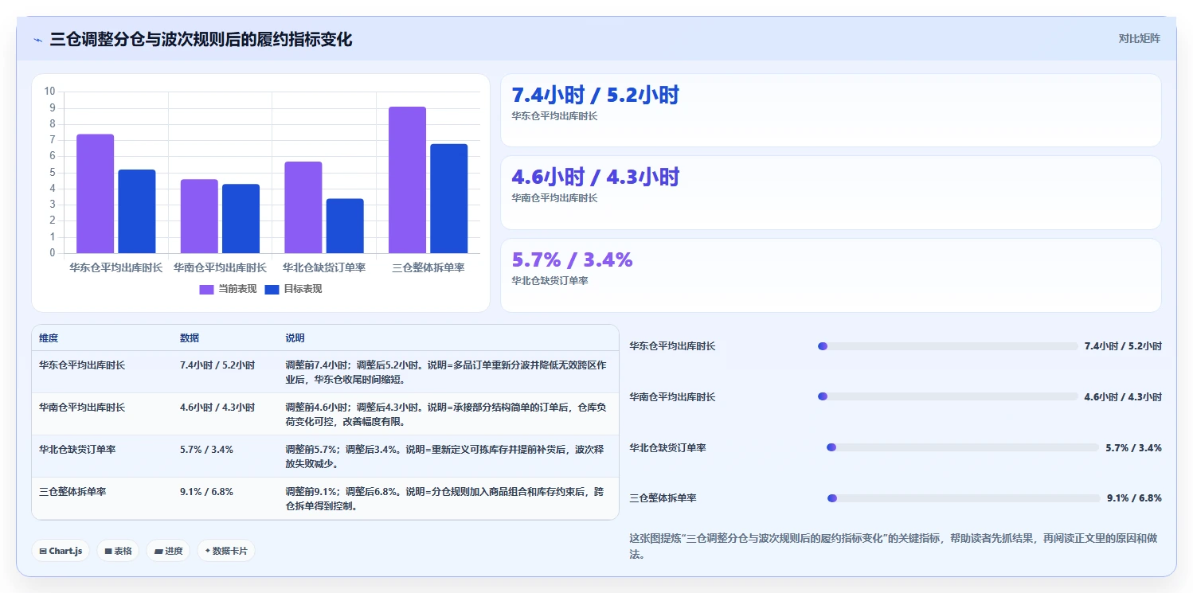Click the blue bar for 华南仓平均出库时长
This screenshot has height=593, width=1193.
[241, 219]
